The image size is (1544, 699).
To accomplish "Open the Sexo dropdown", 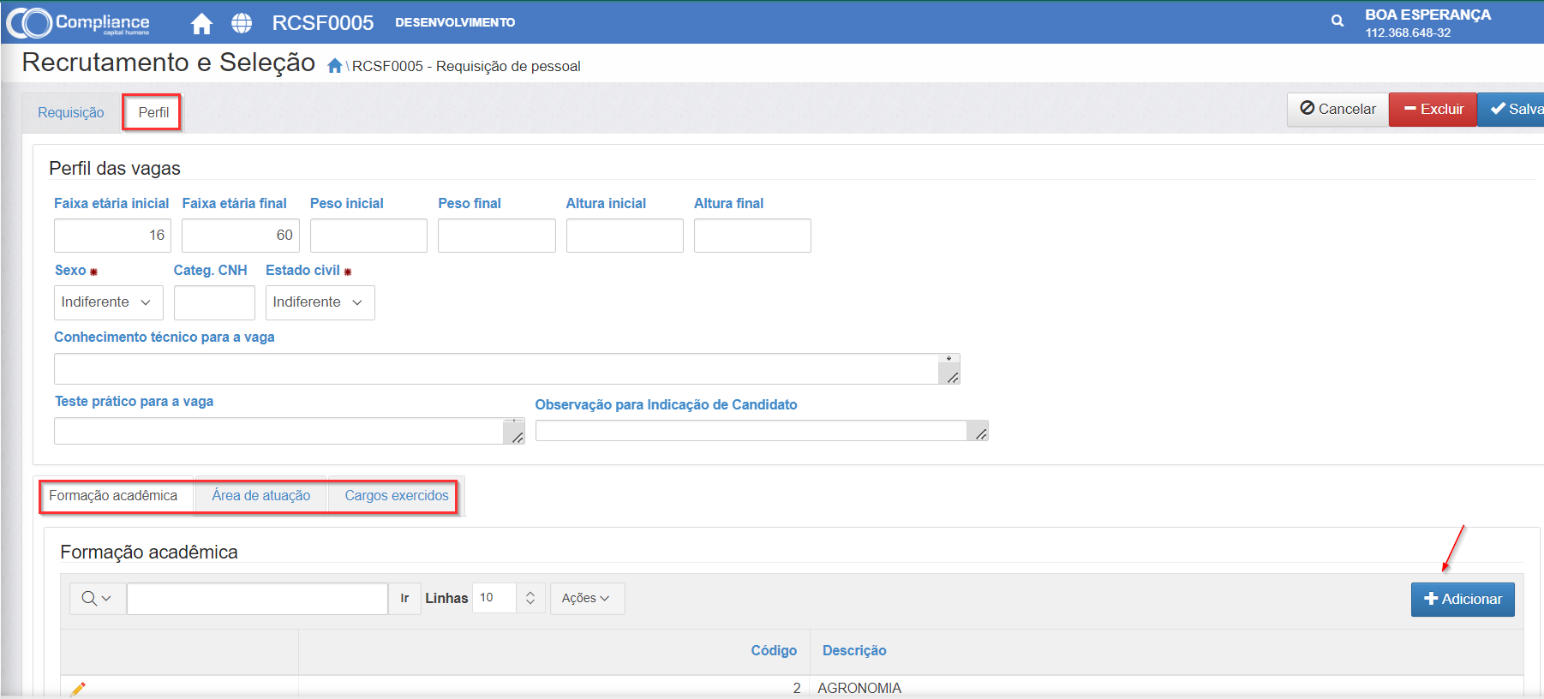I will click(x=109, y=302).
